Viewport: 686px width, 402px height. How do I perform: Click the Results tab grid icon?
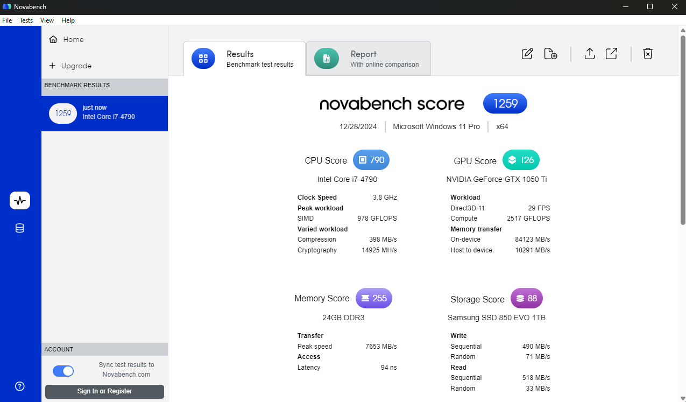point(203,59)
